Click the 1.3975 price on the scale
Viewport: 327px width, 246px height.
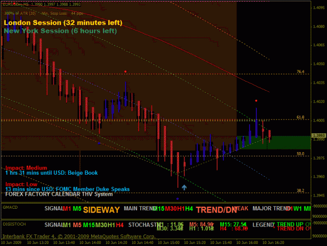(x=319, y=158)
